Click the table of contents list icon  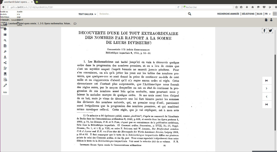click(x=5, y=35)
